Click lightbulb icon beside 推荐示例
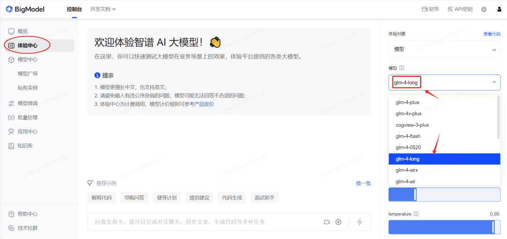 tap(91, 183)
